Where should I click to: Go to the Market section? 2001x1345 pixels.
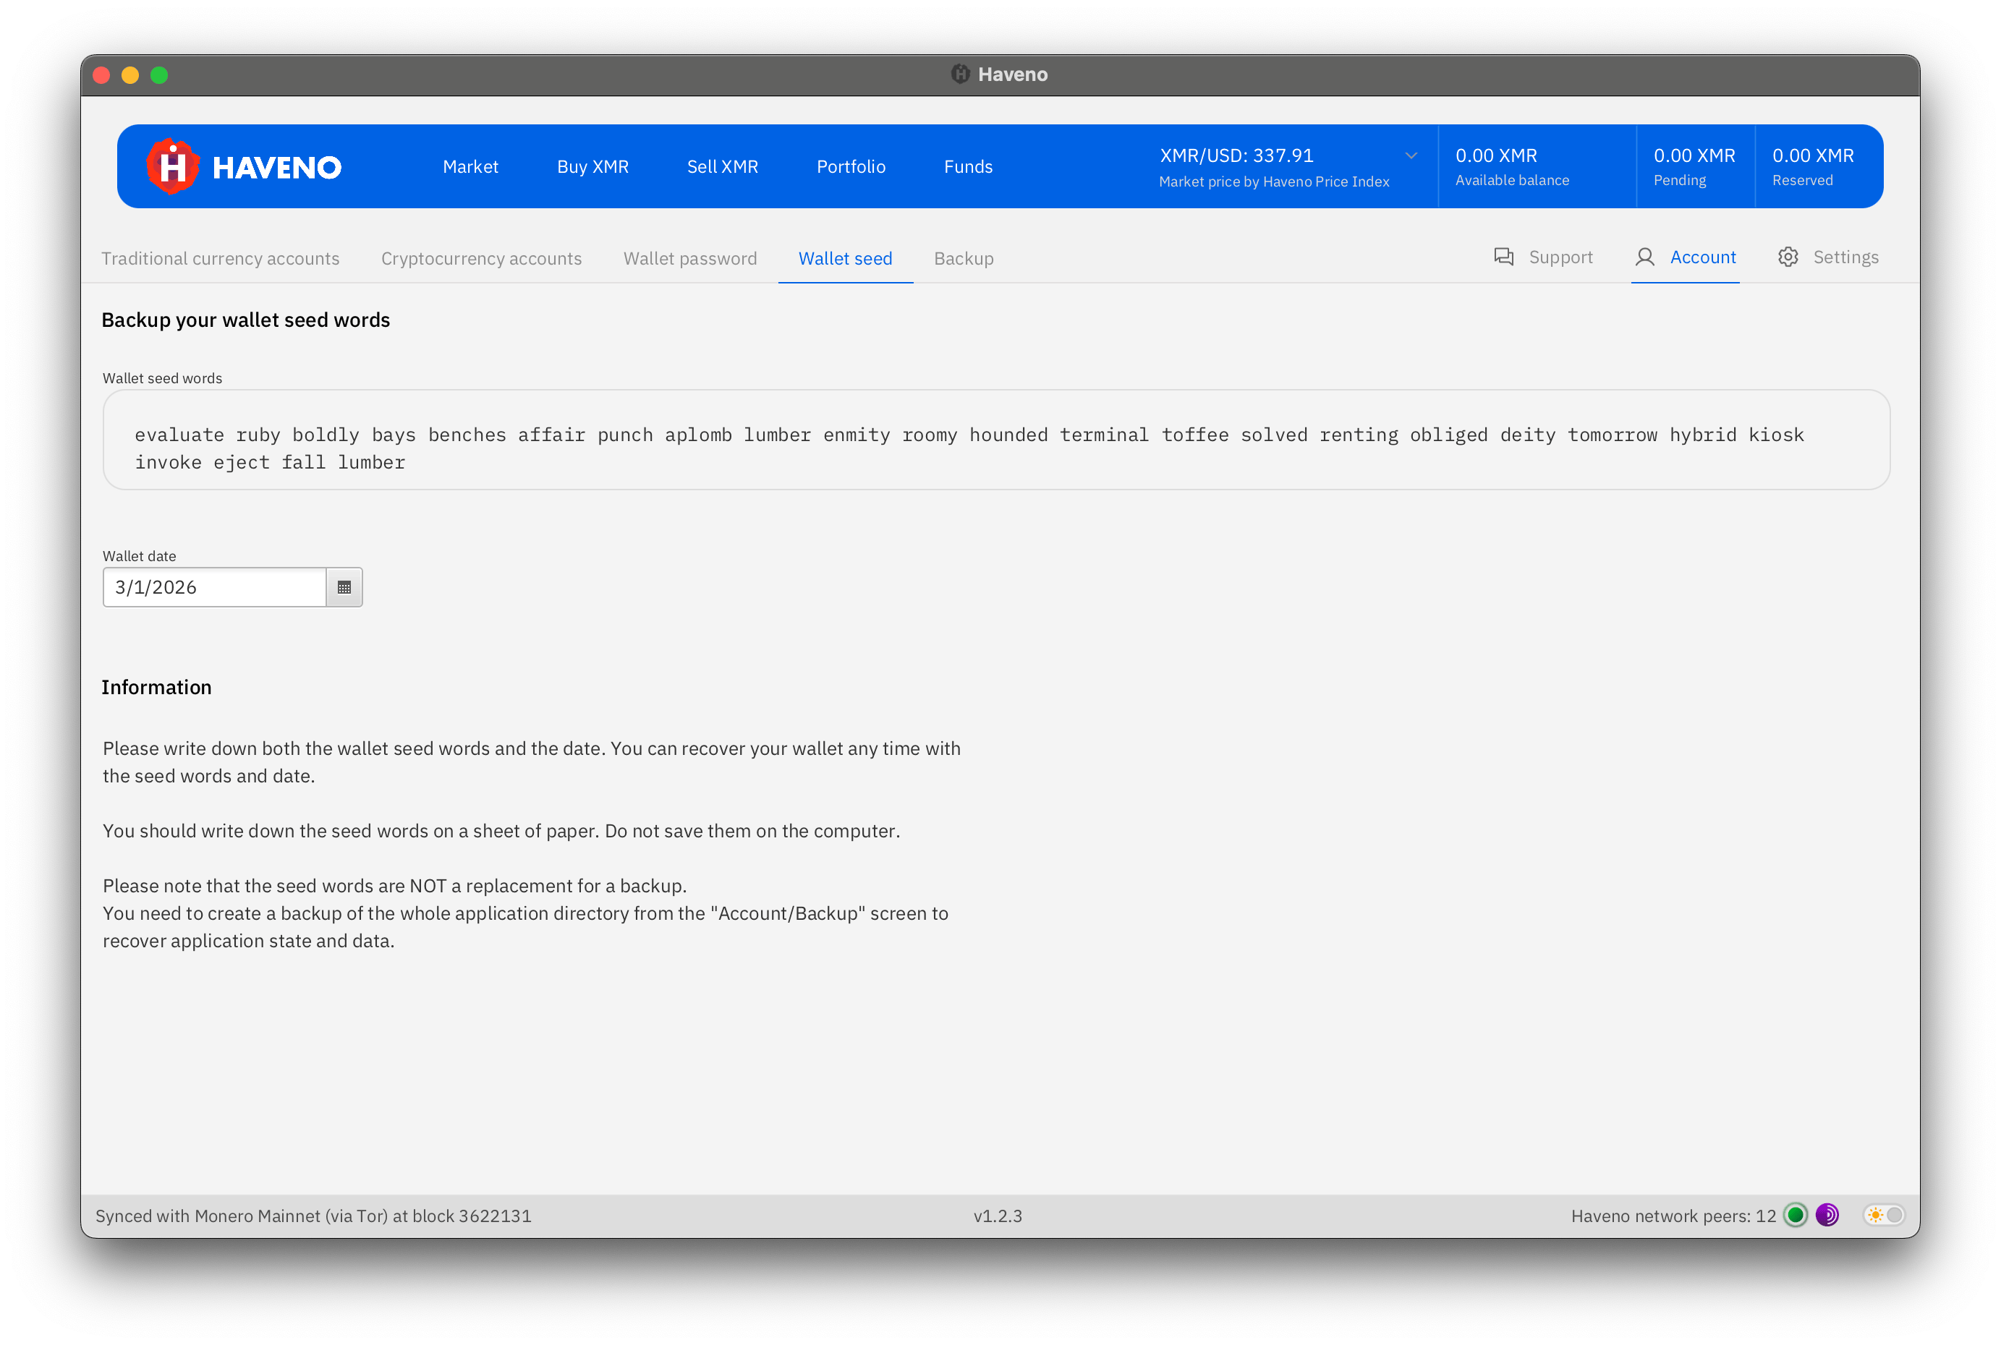click(470, 167)
